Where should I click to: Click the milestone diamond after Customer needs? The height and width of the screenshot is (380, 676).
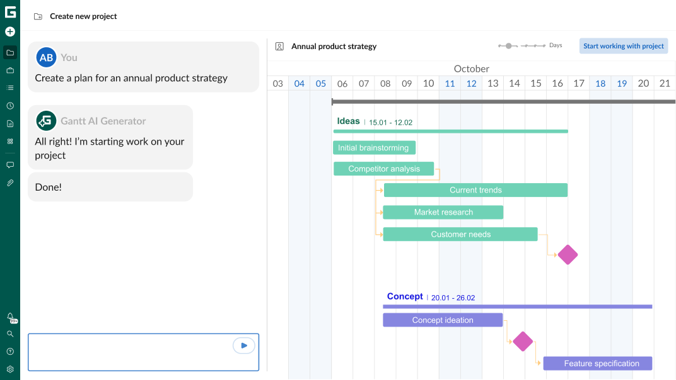(x=568, y=255)
